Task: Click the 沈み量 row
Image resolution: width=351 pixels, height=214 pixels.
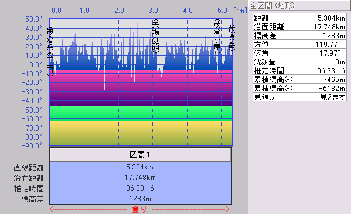Action: tap(299, 62)
